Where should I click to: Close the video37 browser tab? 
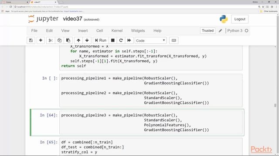point(55,2)
